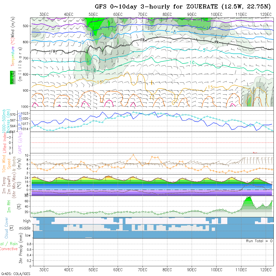The height and width of the screenshot is (276, 276).
Task: Click the 0.8 value on precip axis
Action: point(29,244)
